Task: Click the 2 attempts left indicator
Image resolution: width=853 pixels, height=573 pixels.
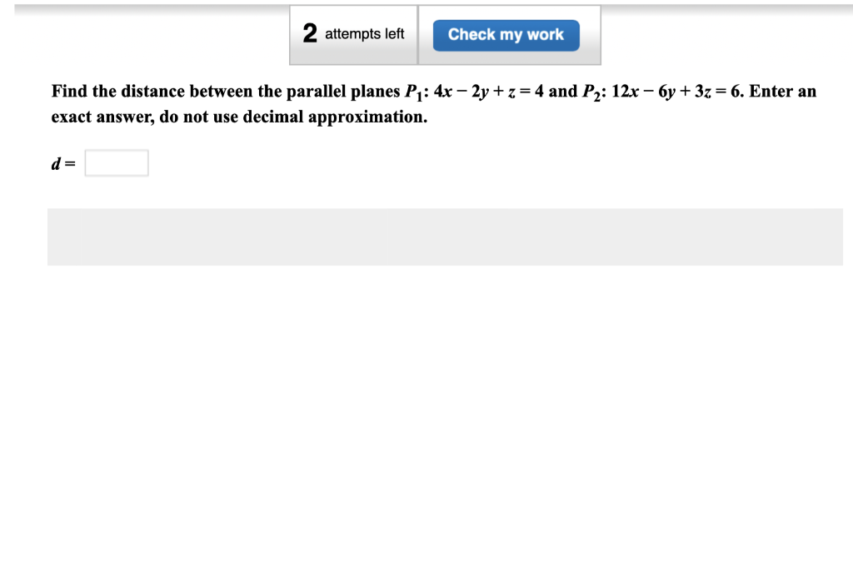Action: (353, 34)
